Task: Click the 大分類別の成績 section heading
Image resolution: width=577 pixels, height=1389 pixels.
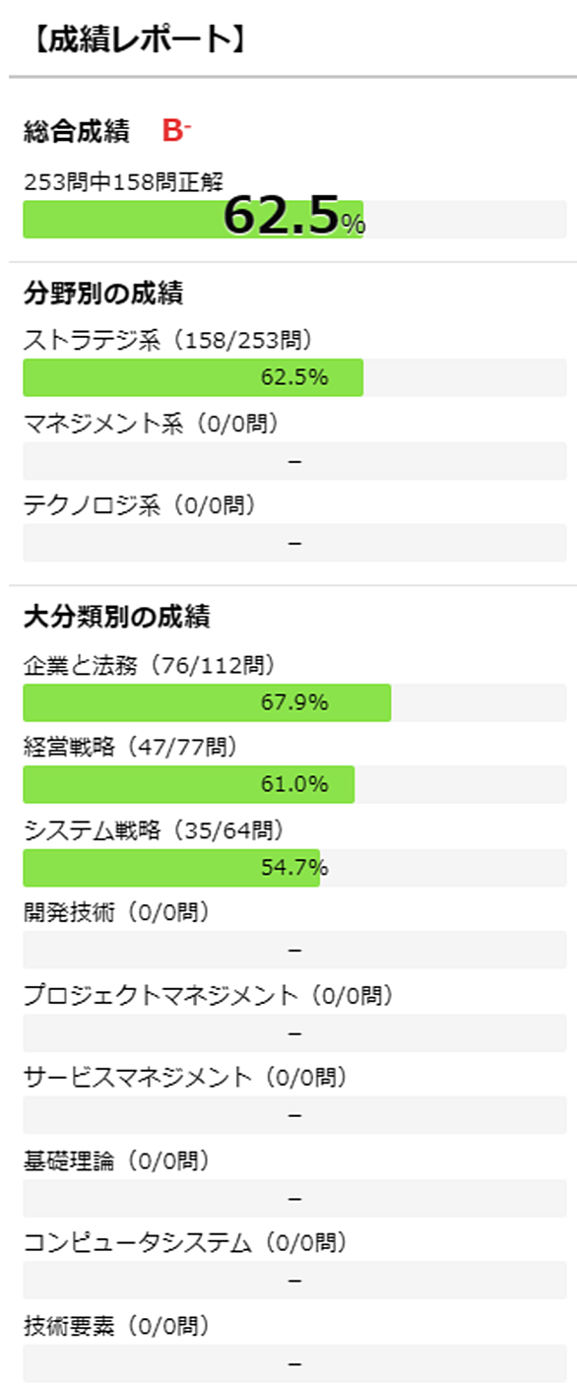Action: click(116, 618)
